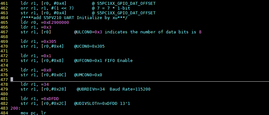Place the cursor on hex value 0xE2900000
The height and width of the screenshot is (115, 269).
56,23
